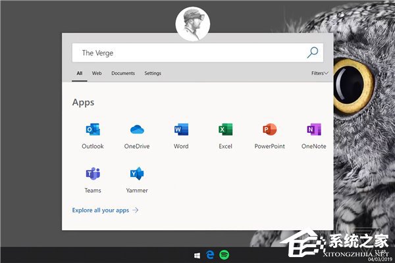Switch to the Settings tab
The height and width of the screenshot is (263, 395).
(x=153, y=73)
